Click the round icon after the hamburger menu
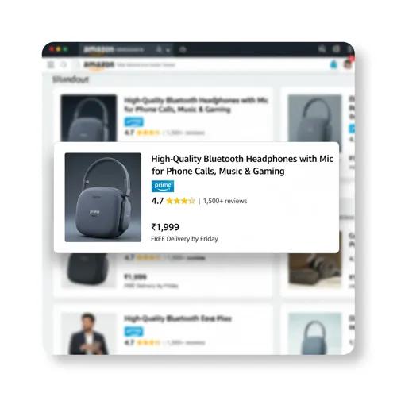 tap(64, 64)
